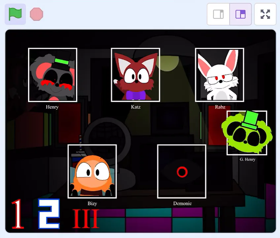This screenshot has width=280, height=238.
Task: Click the Rabz name label
Action: (220, 107)
